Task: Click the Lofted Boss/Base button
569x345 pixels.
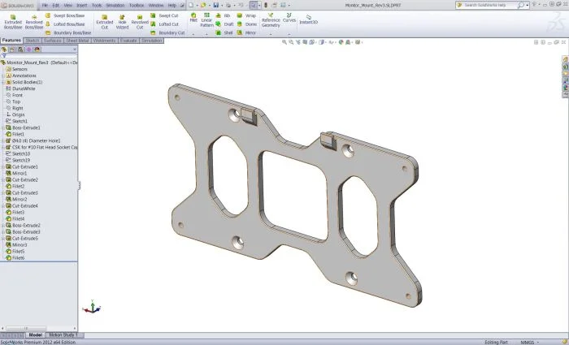Action: coord(66,24)
